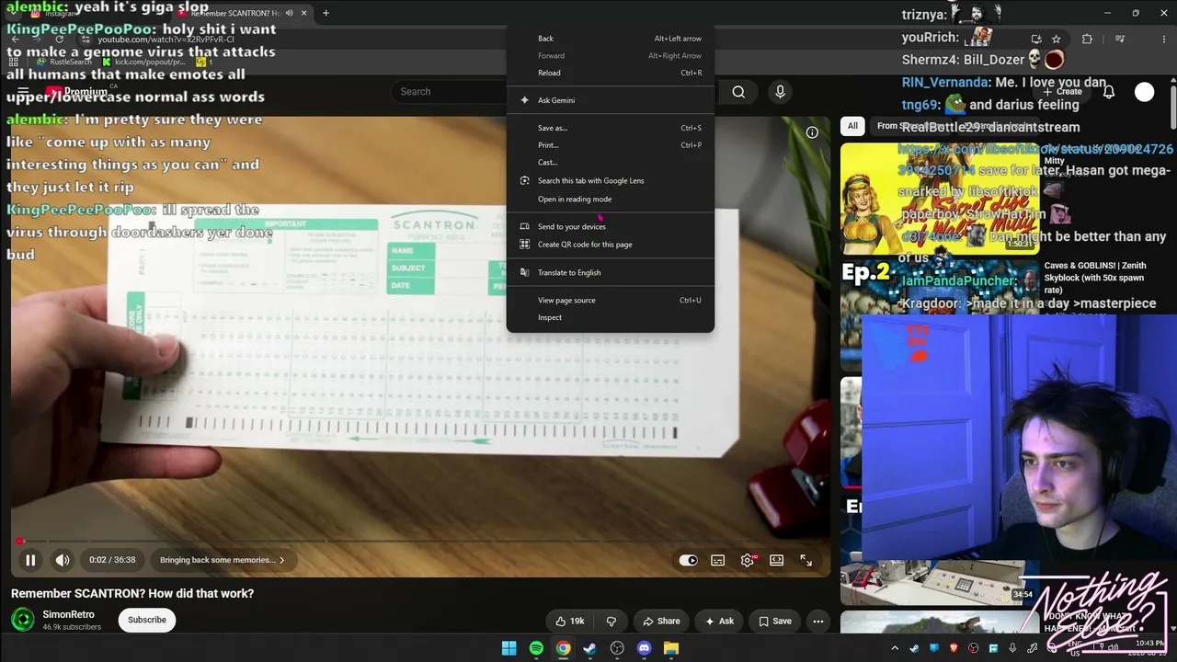Choose Reload in the context menu
The image size is (1177, 662).
coord(611,73)
